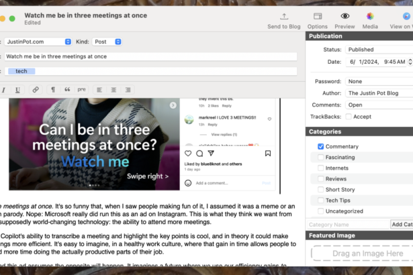The width and height of the screenshot is (413, 275).
Task: Center-align text using the alignment icon
Action: (114, 90)
